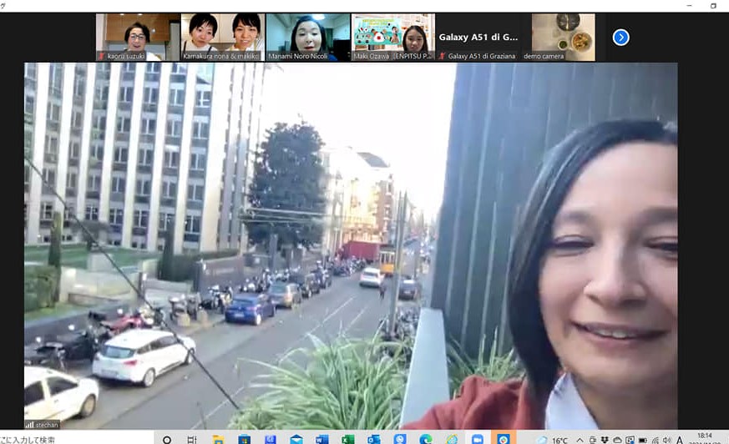Viewport: 729px width, 444px height.
Task: Launch Microsoft Word from the taskbar
Action: [x=322, y=439]
